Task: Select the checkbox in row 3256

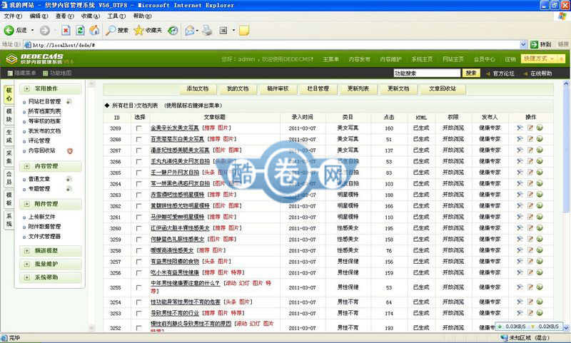Action: click(x=138, y=273)
